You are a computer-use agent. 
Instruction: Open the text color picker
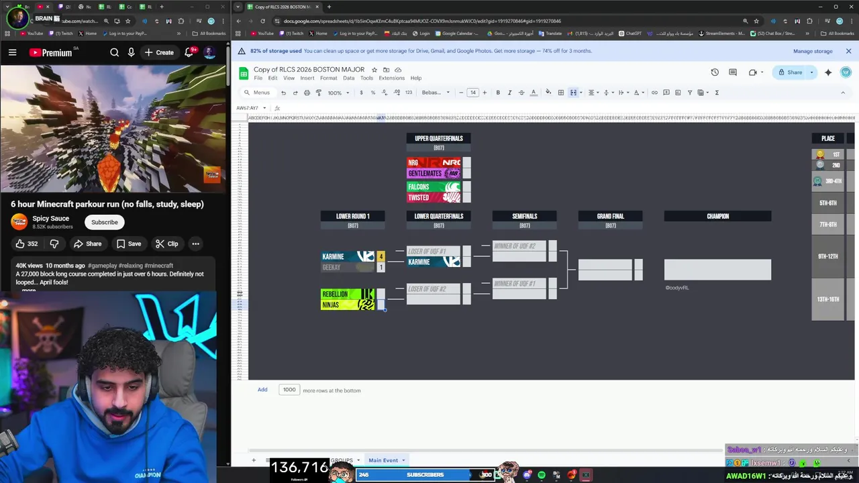(534, 93)
